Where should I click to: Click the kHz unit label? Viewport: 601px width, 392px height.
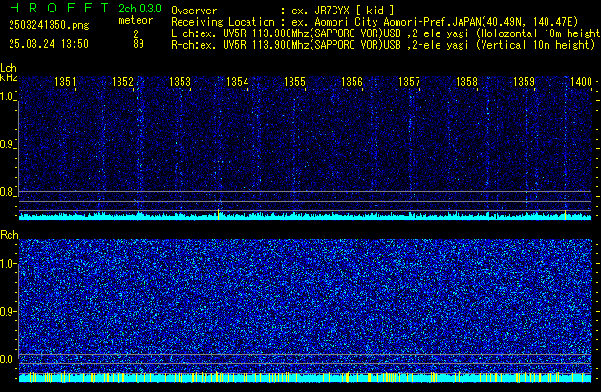pos(9,77)
